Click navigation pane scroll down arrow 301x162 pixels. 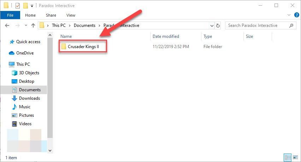(x=50, y=150)
